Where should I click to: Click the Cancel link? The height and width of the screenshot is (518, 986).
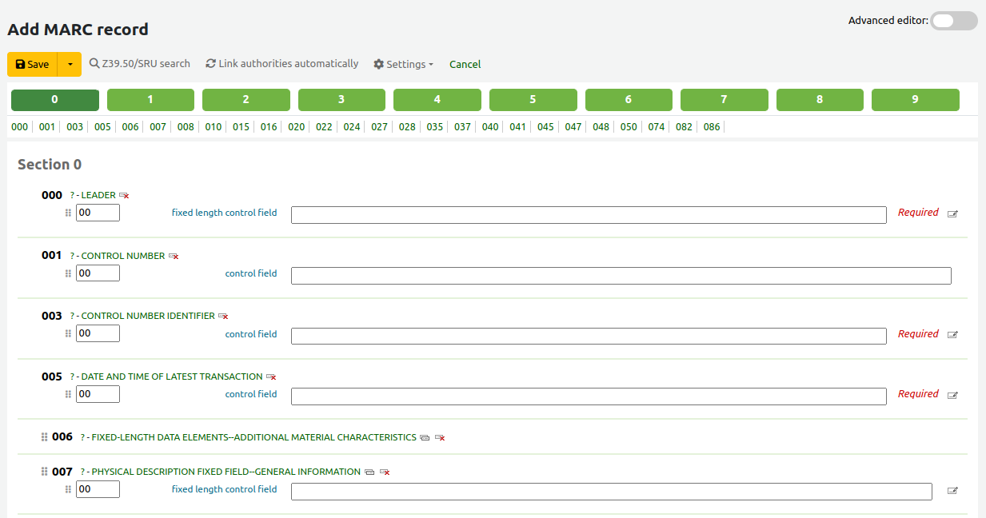tap(465, 64)
